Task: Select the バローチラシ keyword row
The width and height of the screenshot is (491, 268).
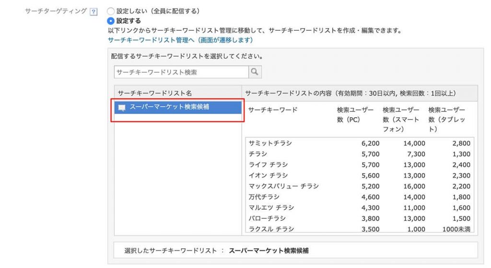Action: [x=360, y=218]
